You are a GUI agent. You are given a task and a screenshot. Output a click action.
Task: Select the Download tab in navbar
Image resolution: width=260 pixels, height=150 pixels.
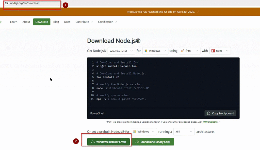(42, 22)
